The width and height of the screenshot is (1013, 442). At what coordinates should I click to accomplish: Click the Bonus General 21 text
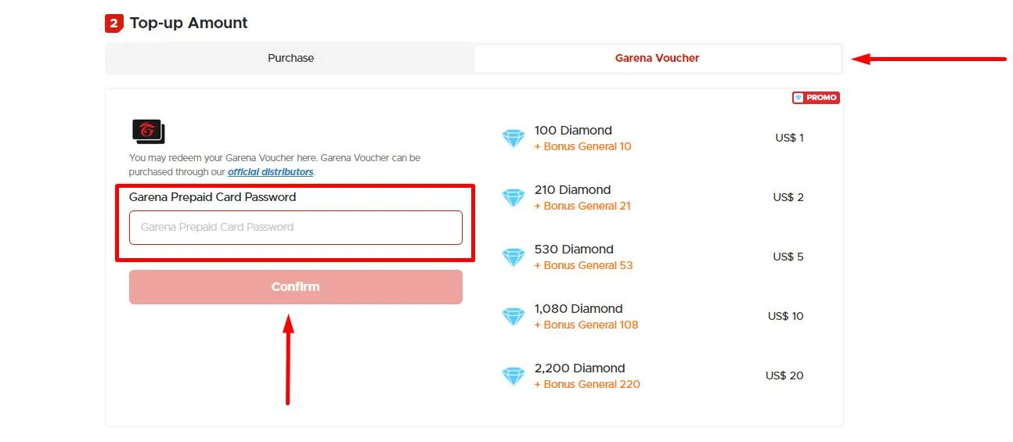pos(582,206)
